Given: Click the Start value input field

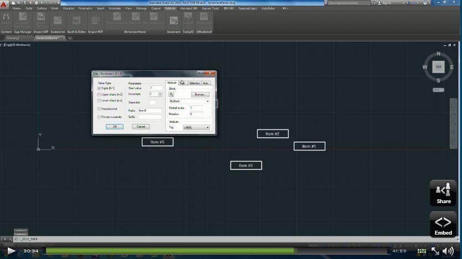Looking at the screenshot, I should click(156, 88).
